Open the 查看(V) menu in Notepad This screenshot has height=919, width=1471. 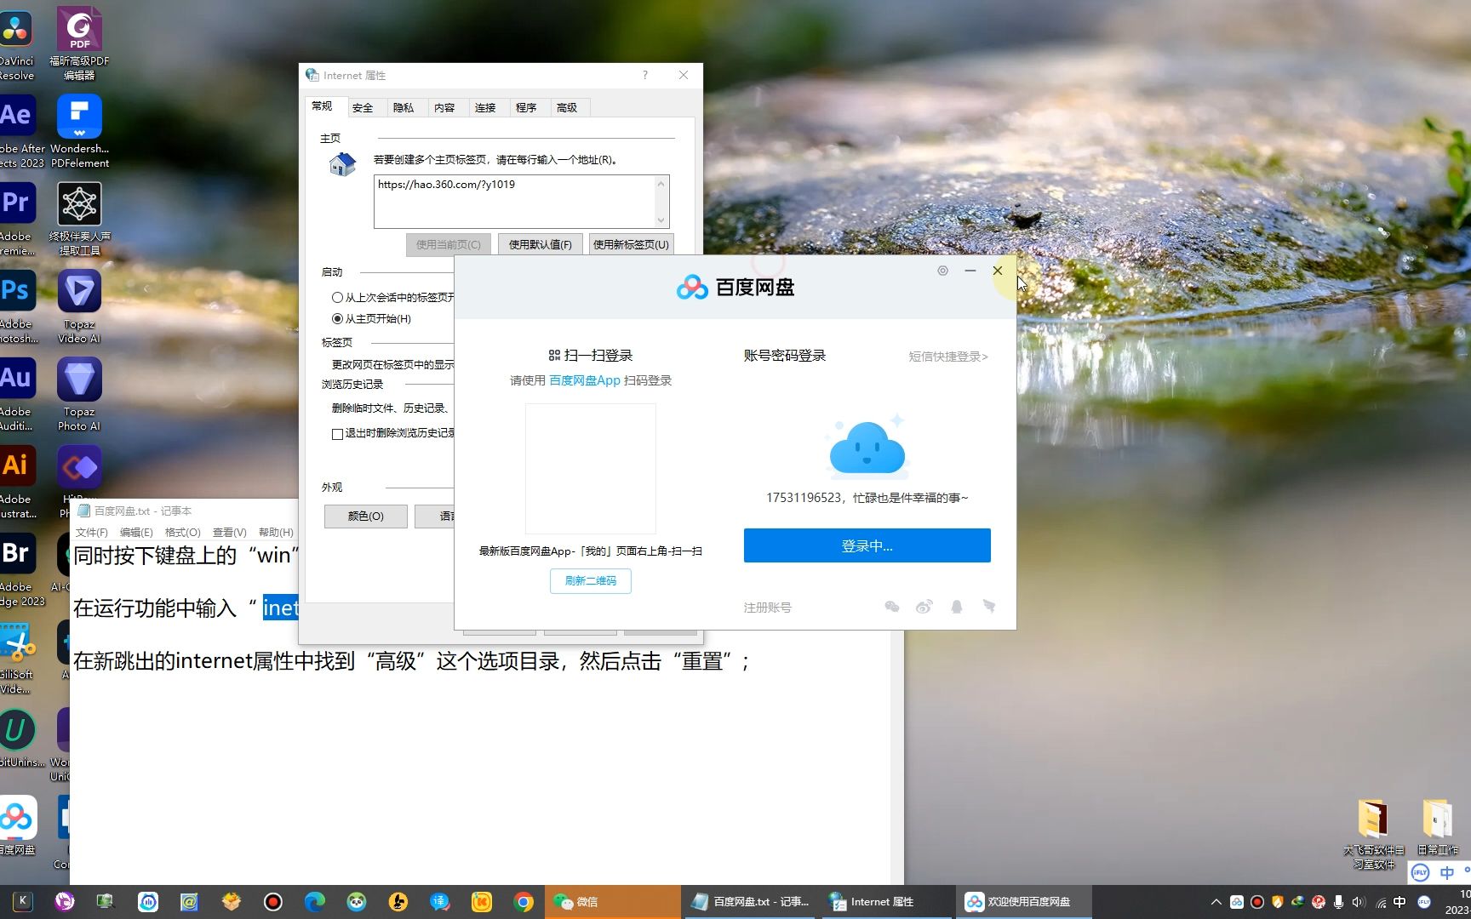pyautogui.click(x=229, y=533)
